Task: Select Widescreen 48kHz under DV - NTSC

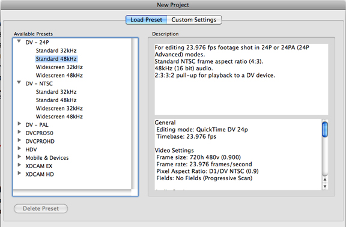Action: [59, 117]
